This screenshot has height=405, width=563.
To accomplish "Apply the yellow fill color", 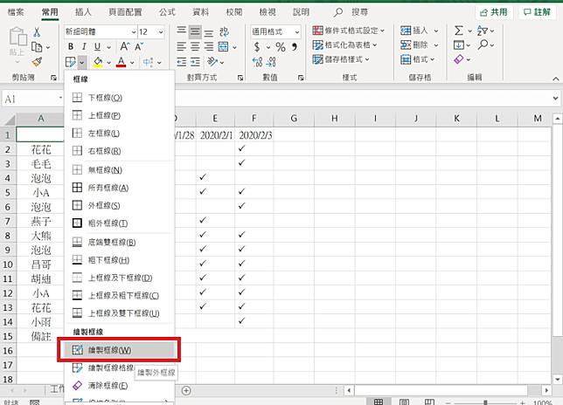I will point(98,62).
